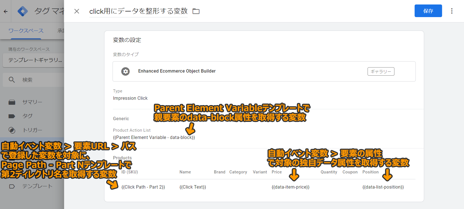Click the 現在のワークスペース label
Screen dimensions: 464x209
pos(29,49)
